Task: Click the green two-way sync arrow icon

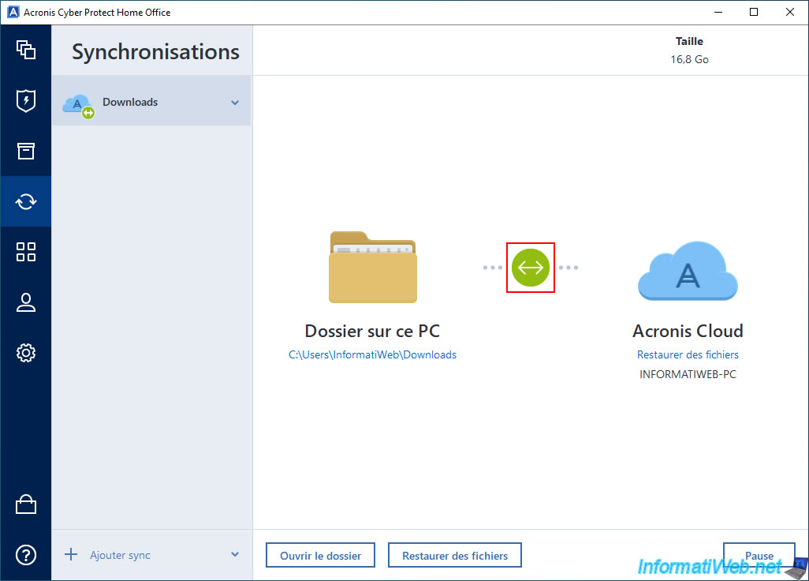Action: pyautogui.click(x=530, y=268)
